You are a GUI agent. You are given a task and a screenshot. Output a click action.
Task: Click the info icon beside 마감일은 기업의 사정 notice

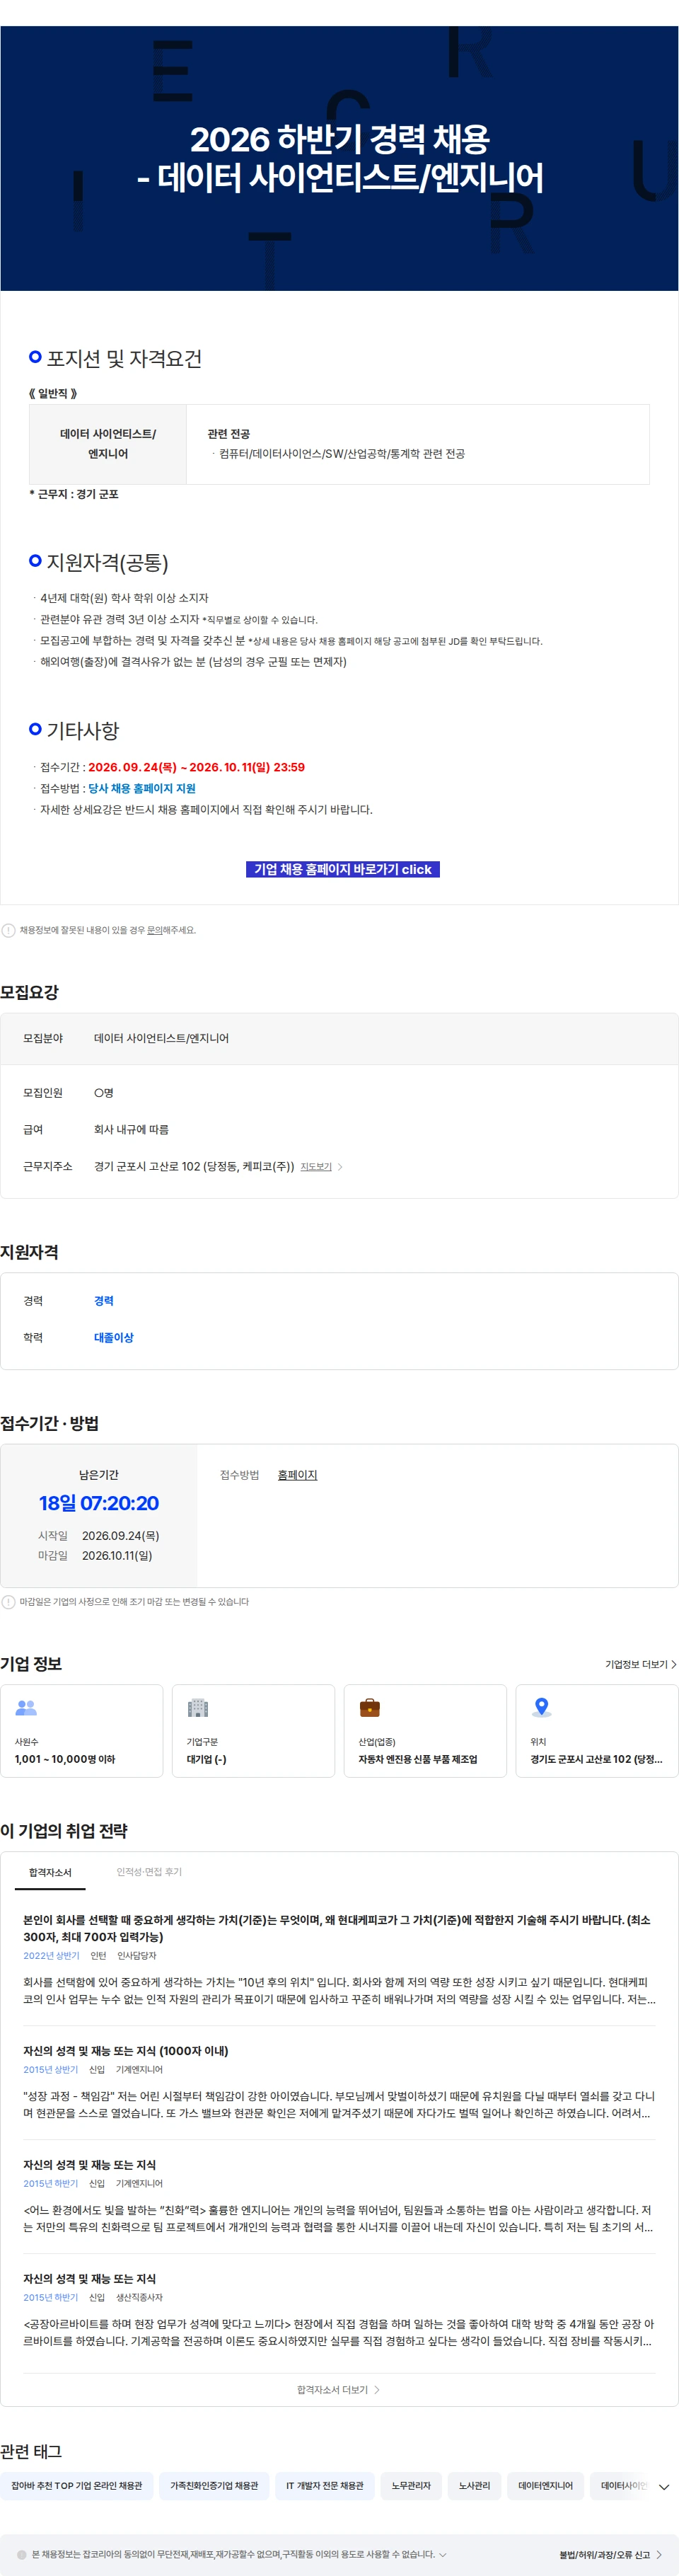[9, 1601]
